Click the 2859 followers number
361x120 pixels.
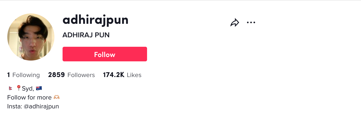pyautogui.click(x=56, y=75)
